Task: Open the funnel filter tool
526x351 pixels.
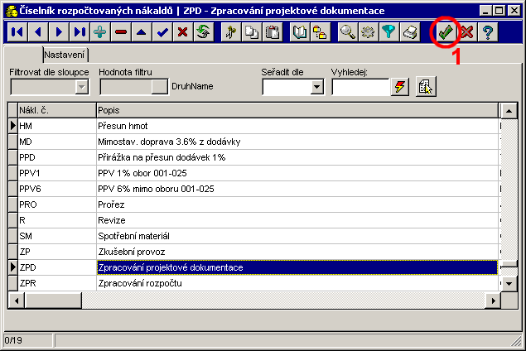Action: 388,32
